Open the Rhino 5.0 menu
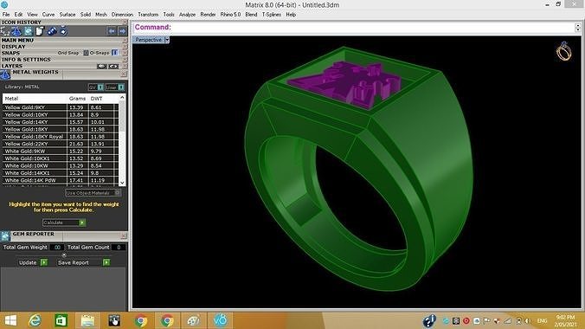This screenshot has width=585, height=329. 230,15
